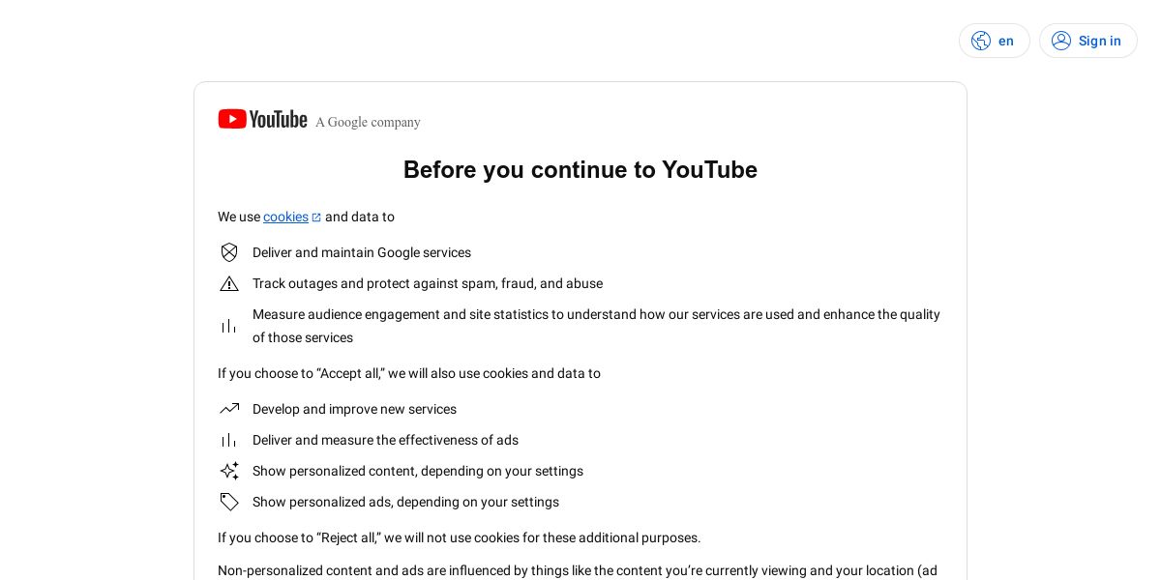This screenshot has width=1161, height=580.
Task: Click the A Google company text
Action: tap(368, 122)
